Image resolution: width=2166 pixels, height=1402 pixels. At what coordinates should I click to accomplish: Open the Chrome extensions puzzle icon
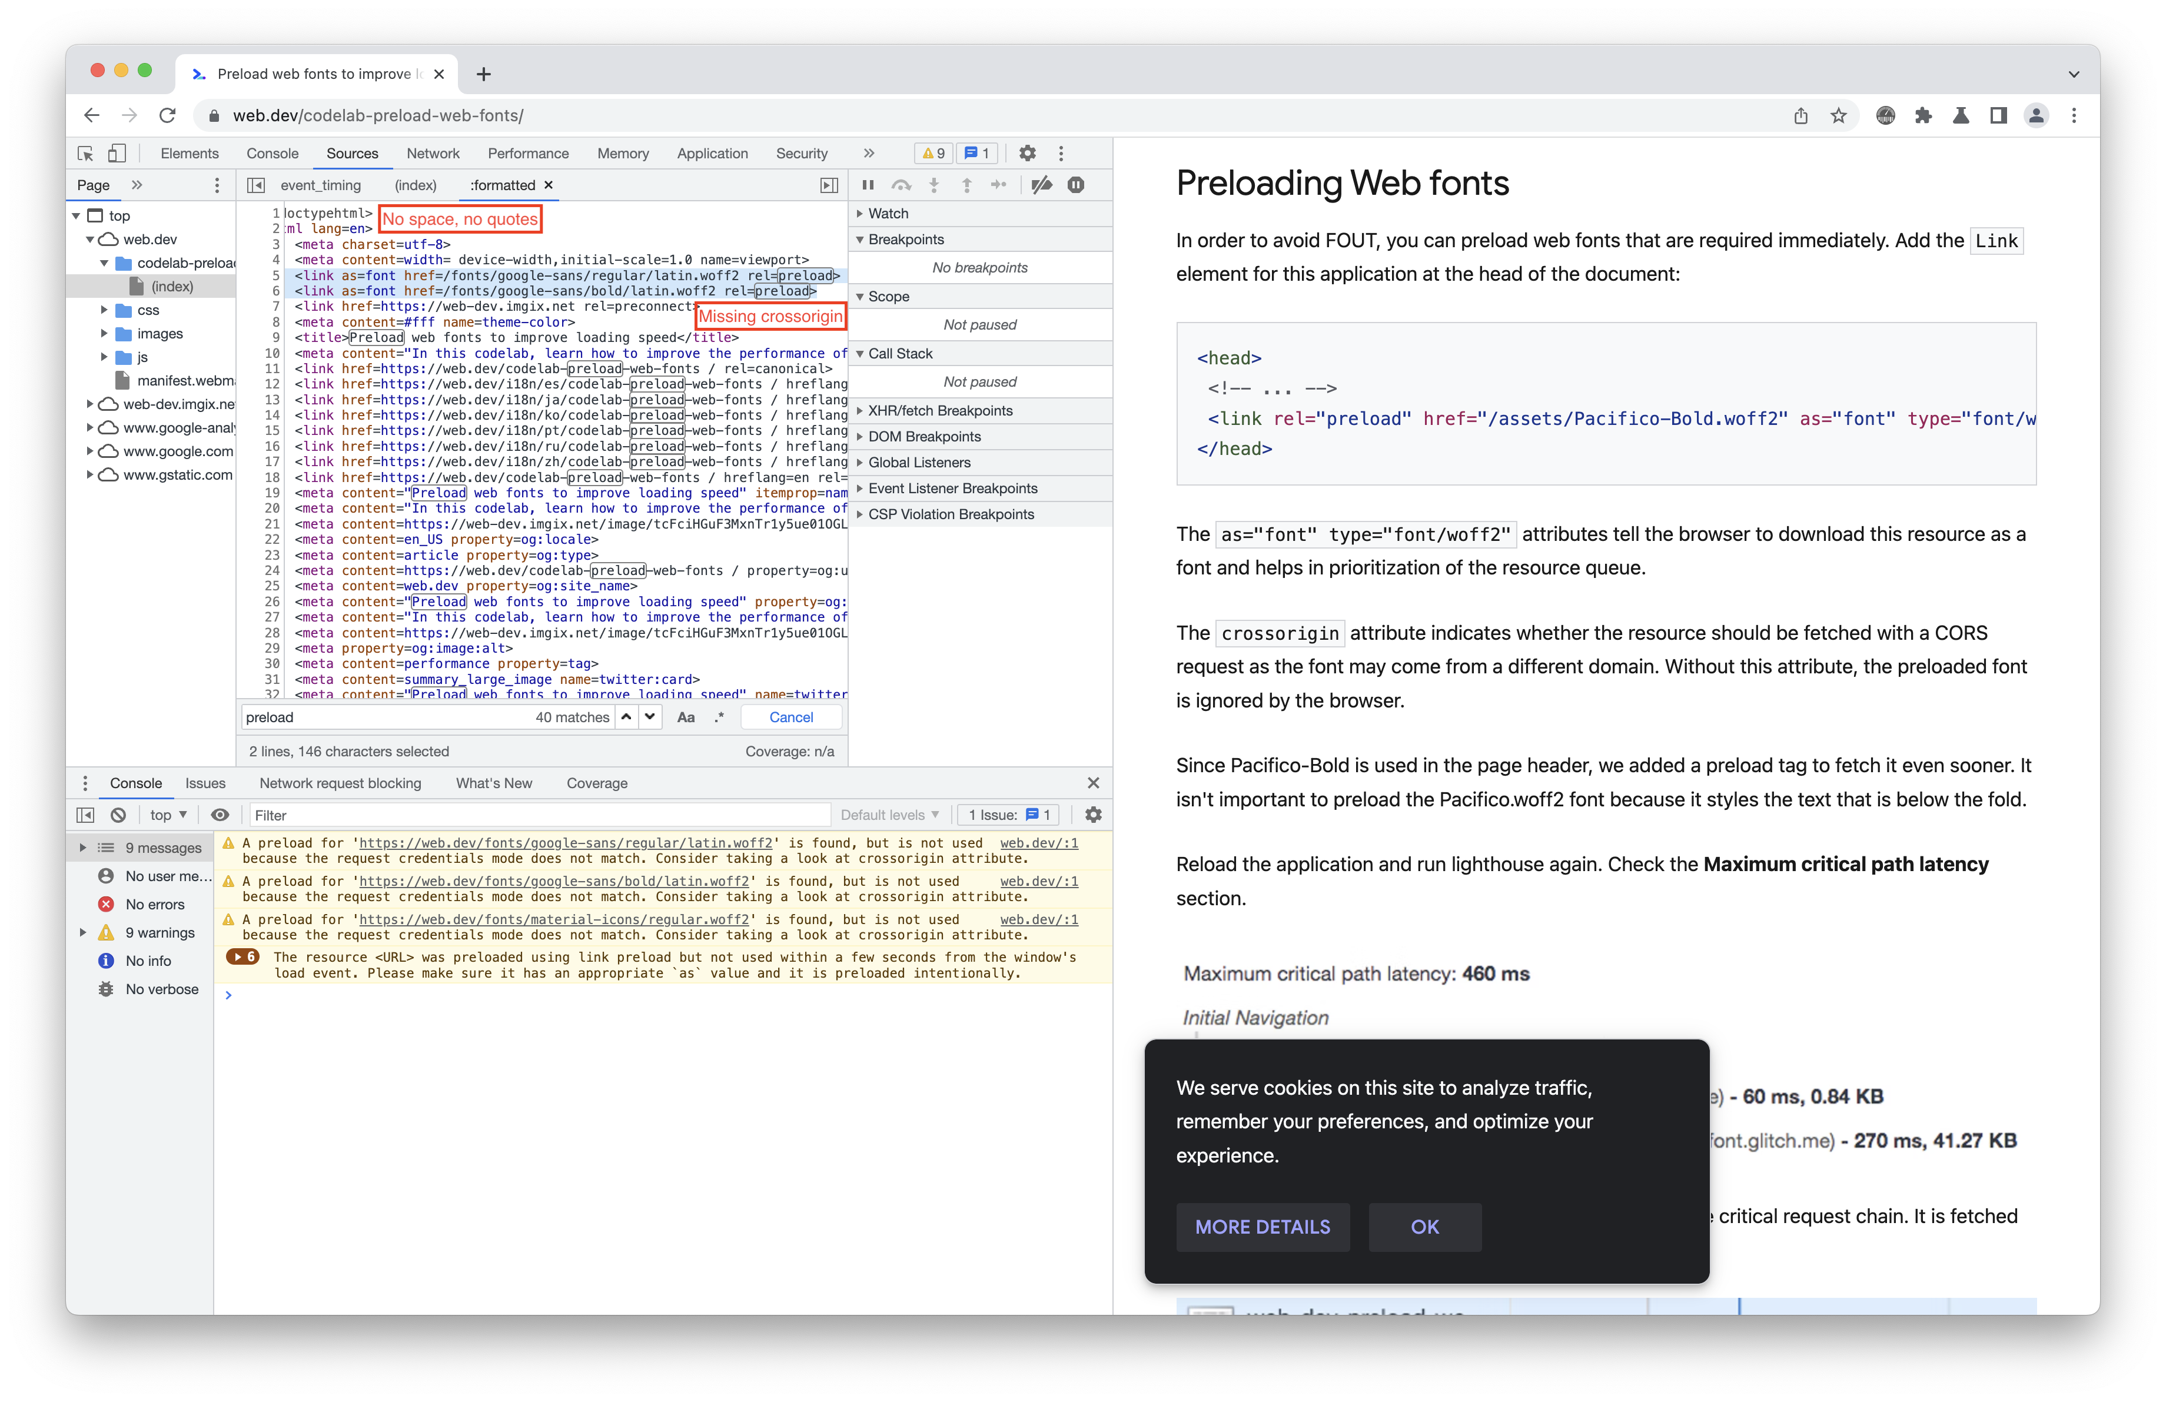coord(1923,115)
